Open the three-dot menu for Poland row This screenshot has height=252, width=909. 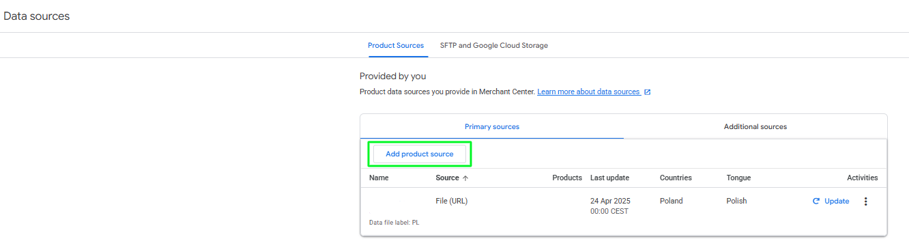866,201
